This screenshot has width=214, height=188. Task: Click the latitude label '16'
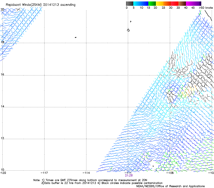pos(2,74)
